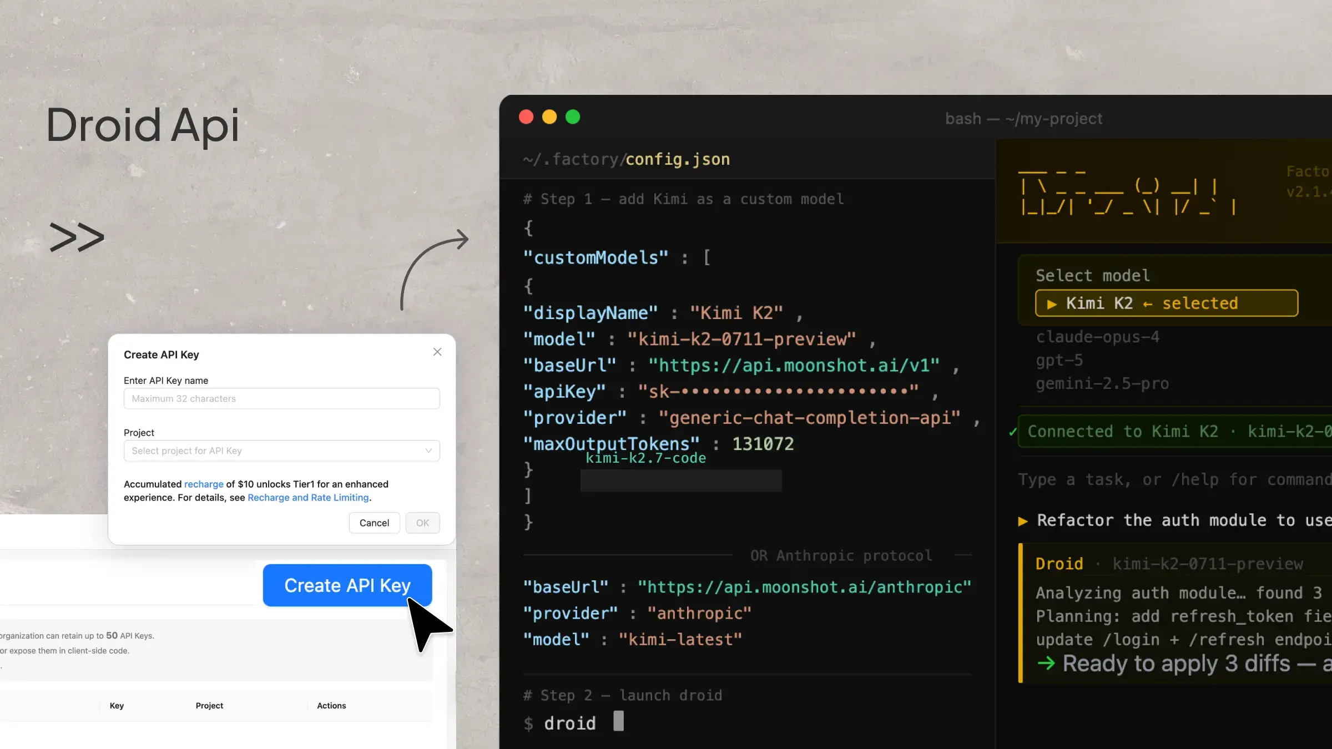This screenshot has width=1332, height=749.
Task: Click the https://api.moonshot.ai/anthropic URL
Action: (x=805, y=587)
